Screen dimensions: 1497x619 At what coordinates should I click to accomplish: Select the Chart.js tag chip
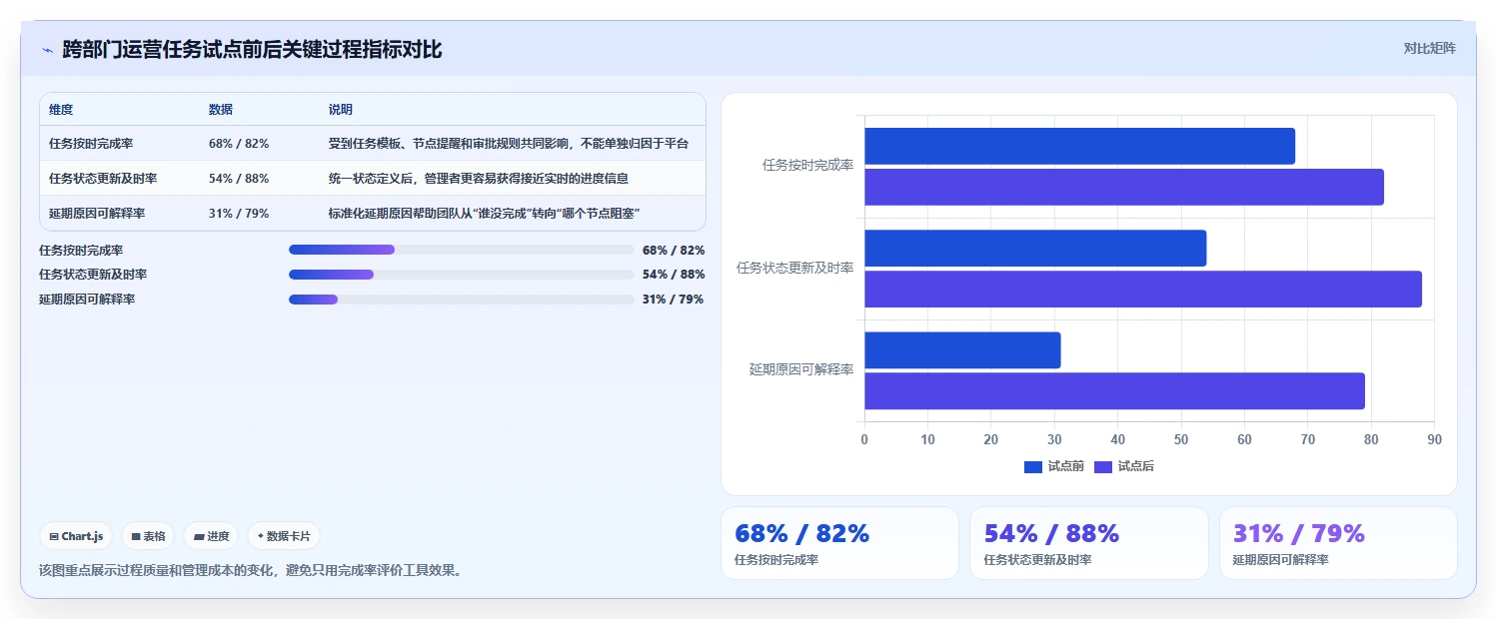(77, 536)
